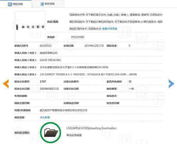Go to next record with blue arrow
The height and width of the screenshot is (144, 177).
click(x=171, y=84)
